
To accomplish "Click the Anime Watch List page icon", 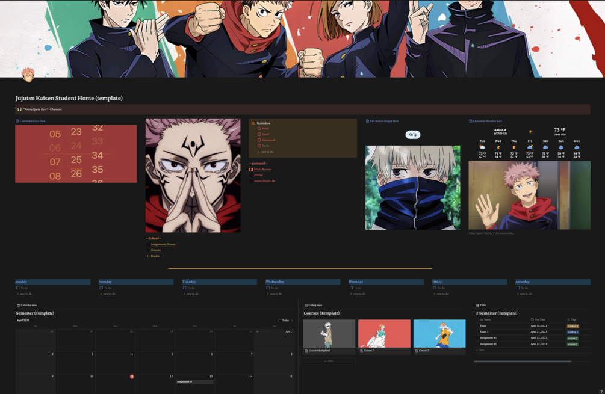I will pyautogui.click(x=251, y=181).
